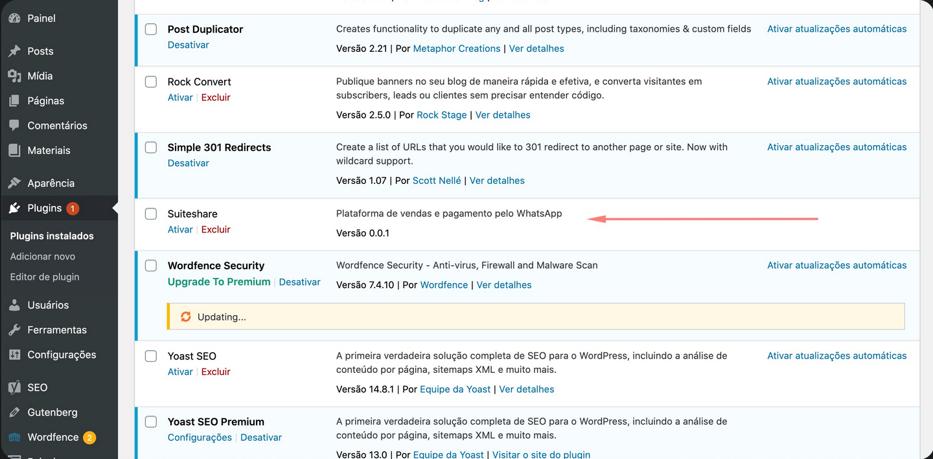
Task: Click the Páginas pages icon
Action: pyautogui.click(x=14, y=101)
